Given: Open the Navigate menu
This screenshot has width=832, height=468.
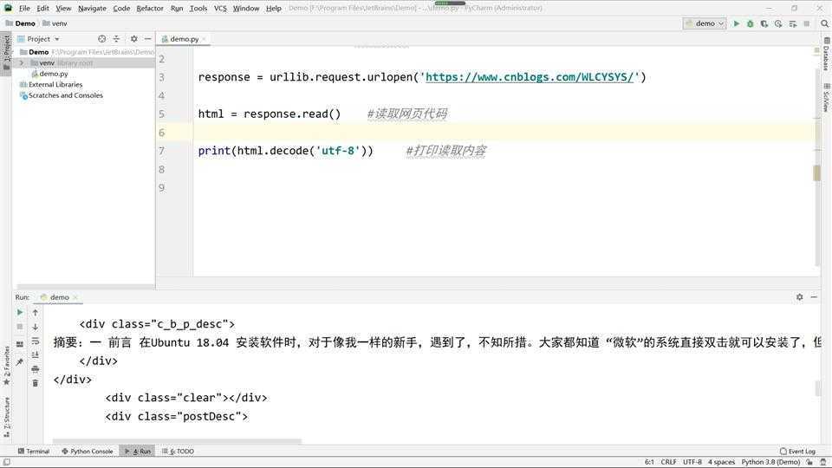Looking at the screenshot, I should click(x=92, y=9).
